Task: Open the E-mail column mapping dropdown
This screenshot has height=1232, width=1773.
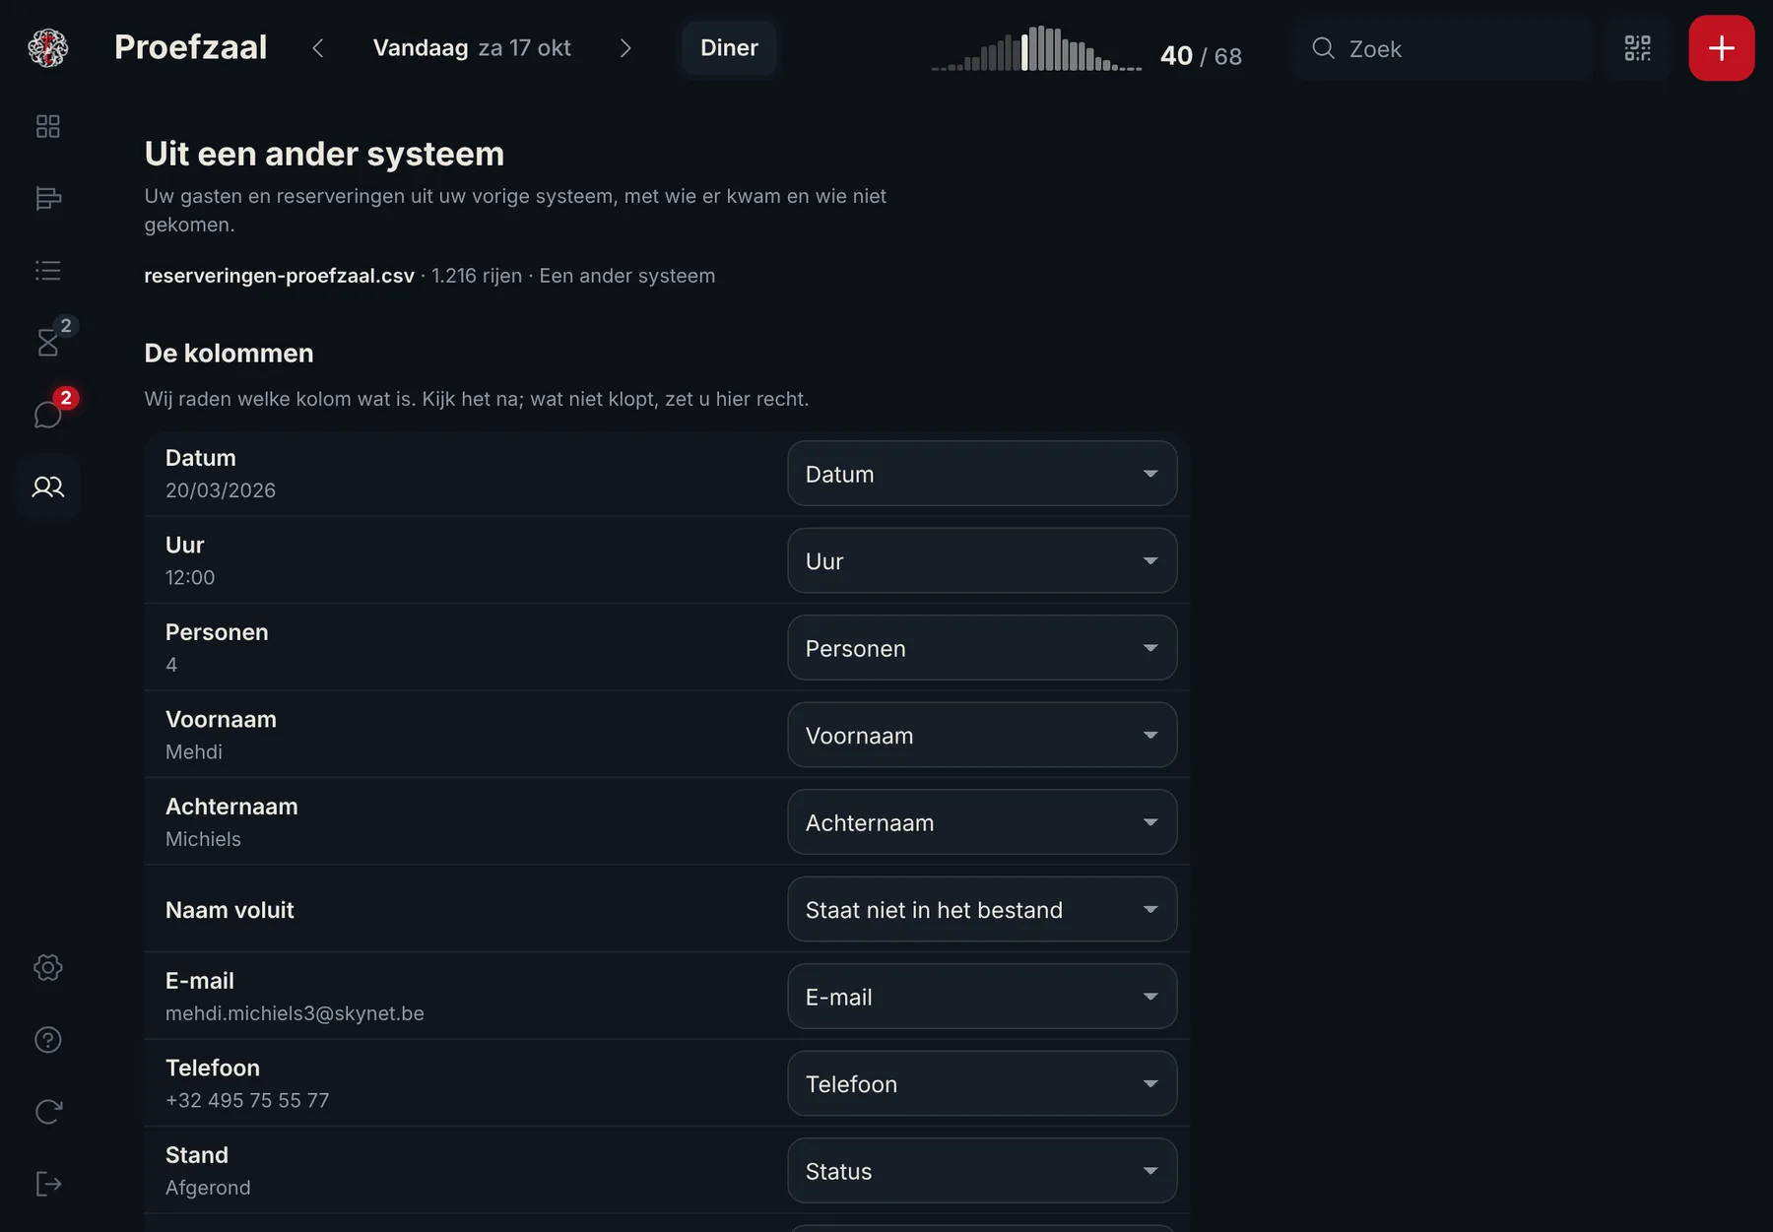Action: (x=982, y=997)
